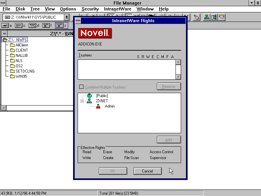The height and width of the screenshot is (196, 261).
Task: Collapse the ZXNET tree node
Action: 82,101
